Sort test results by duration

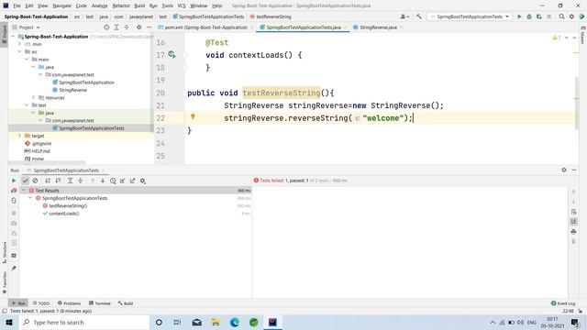tap(58, 181)
